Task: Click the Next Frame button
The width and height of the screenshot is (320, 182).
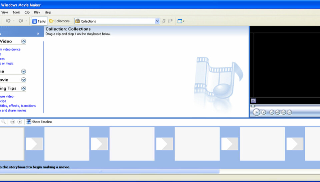Action: (x=283, y=112)
